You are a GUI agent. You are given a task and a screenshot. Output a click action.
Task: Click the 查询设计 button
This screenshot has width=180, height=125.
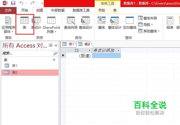tap(86, 23)
